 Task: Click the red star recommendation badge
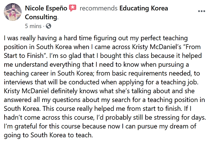73,8
